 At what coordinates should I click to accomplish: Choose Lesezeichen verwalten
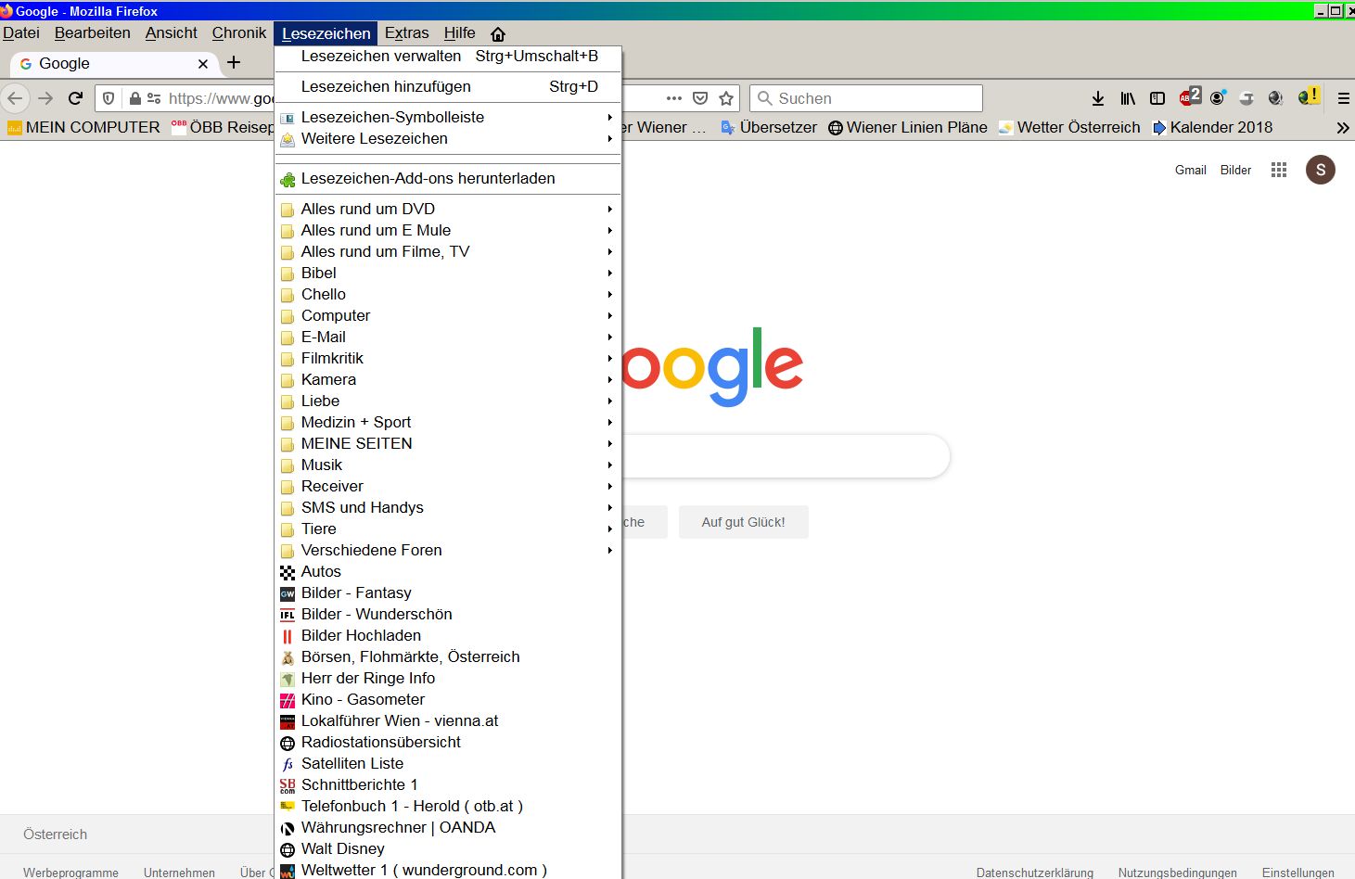coord(449,57)
